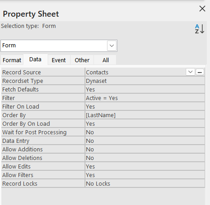Expand the Record Source dropdown arrow
Screen dimensions: 210x205
click(190, 72)
